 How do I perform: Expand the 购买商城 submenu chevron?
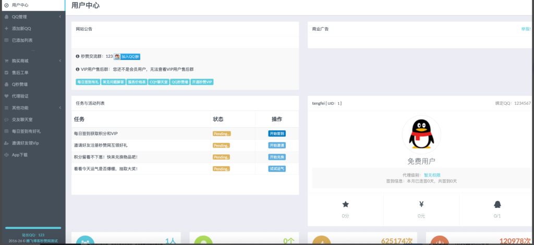(60, 60)
